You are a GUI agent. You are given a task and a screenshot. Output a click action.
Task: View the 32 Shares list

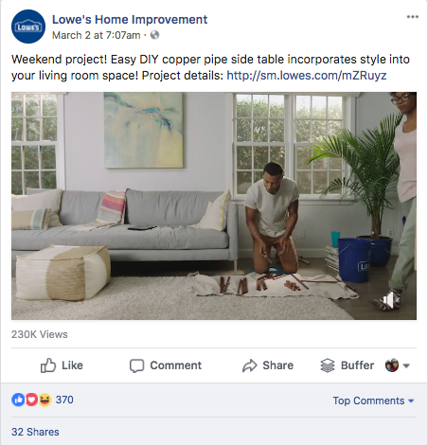[35, 432]
